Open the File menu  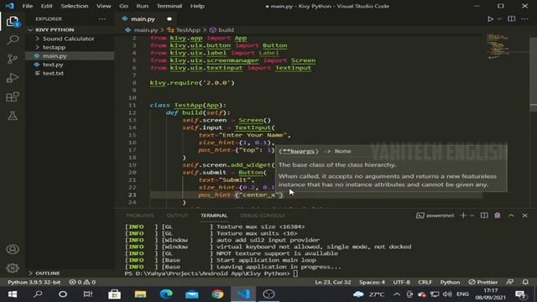(x=27, y=6)
